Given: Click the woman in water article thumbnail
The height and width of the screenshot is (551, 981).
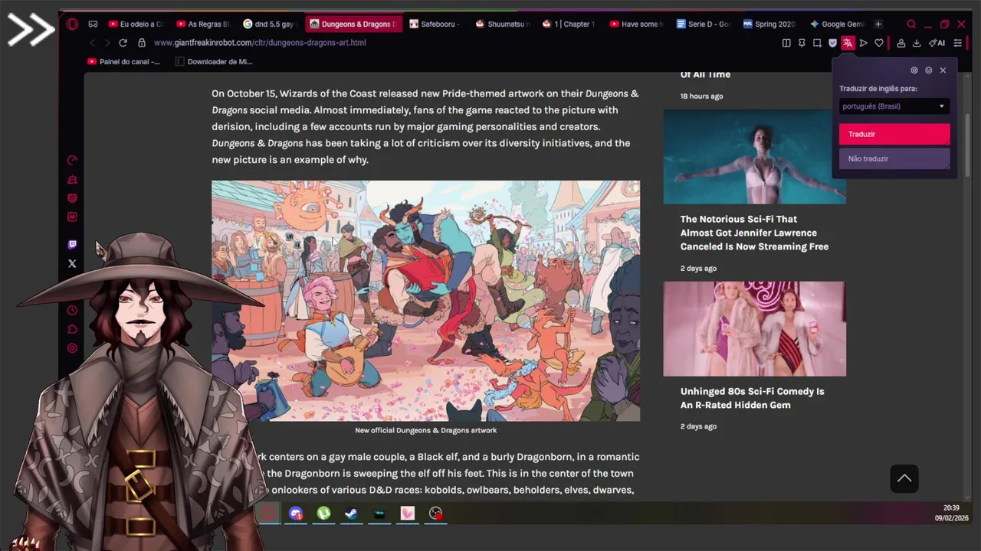Looking at the screenshot, I should [x=754, y=157].
